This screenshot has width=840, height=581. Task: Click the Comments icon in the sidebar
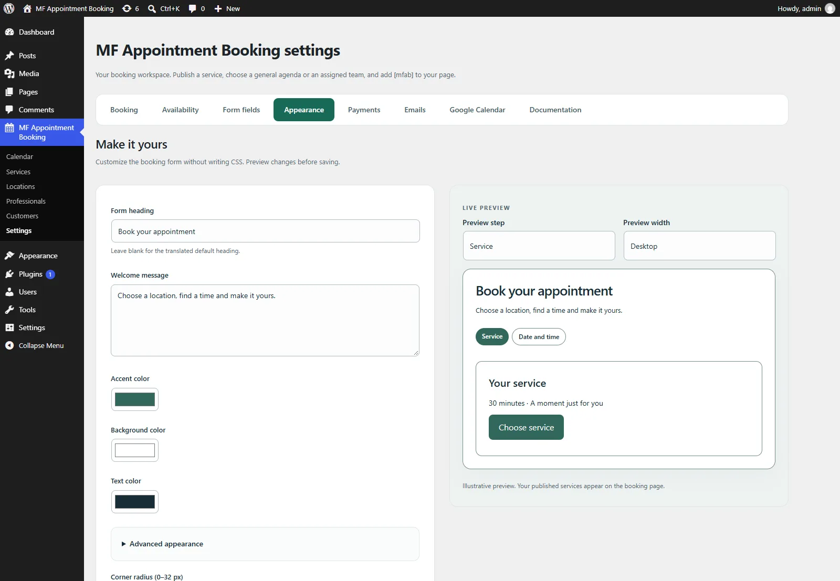point(9,110)
